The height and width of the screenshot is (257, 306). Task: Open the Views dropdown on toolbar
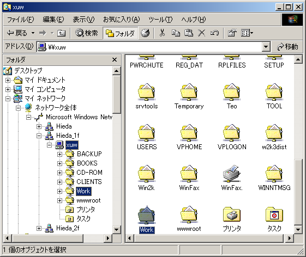pos(247,33)
